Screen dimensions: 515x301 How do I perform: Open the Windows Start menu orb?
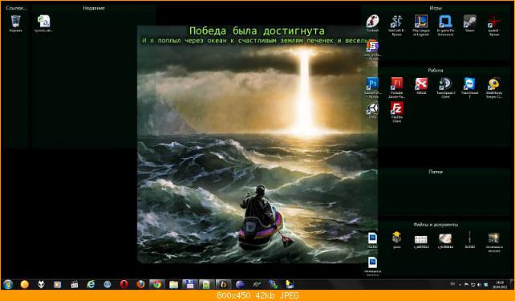coord(8,284)
